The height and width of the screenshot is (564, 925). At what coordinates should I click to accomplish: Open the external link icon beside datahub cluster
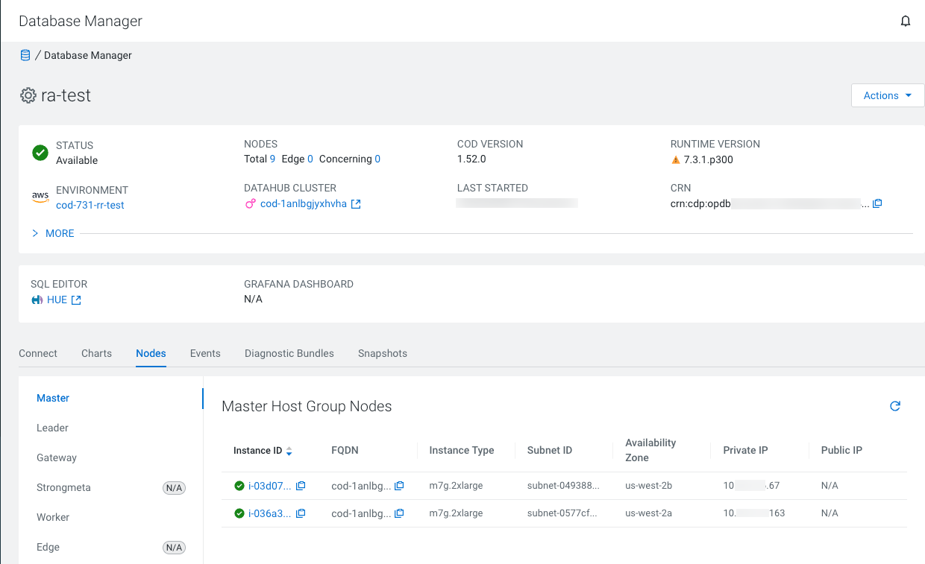pyautogui.click(x=356, y=204)
